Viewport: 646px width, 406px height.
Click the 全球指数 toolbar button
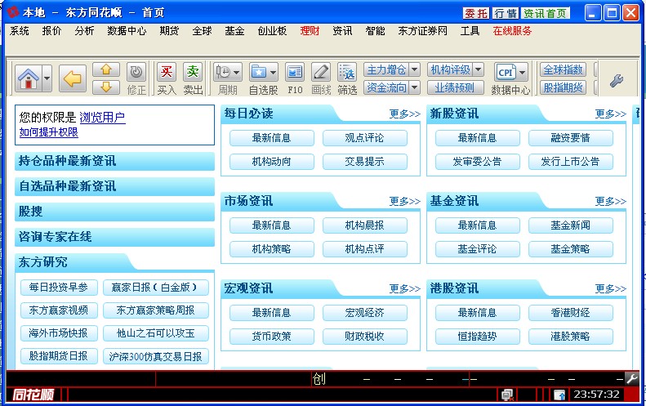tap(563, 70)
